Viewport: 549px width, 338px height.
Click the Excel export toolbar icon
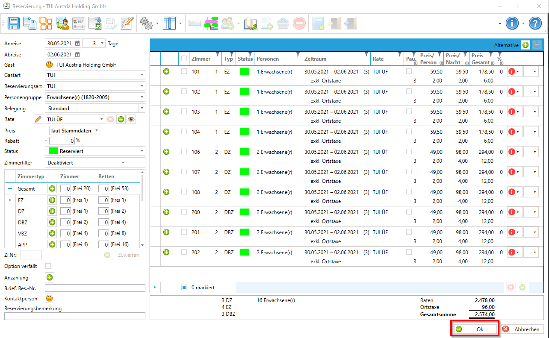click(94, 23)
